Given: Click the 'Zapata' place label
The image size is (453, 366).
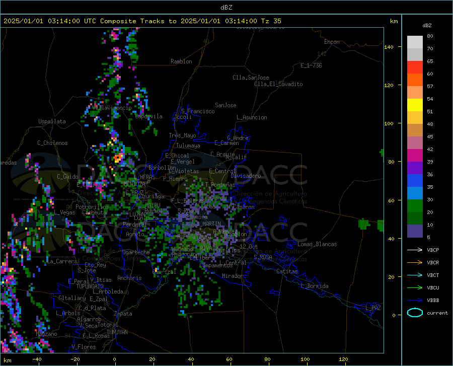Looking at the screenshot, I should pos(123,314).
